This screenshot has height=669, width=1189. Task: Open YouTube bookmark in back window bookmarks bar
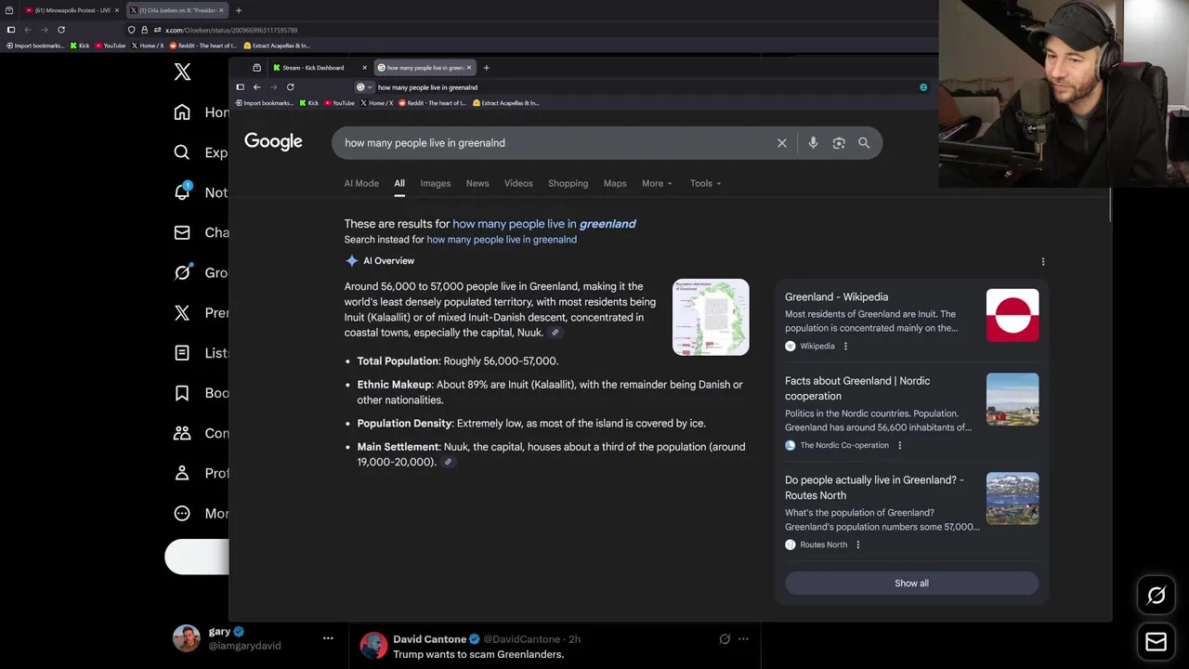pos(110,46)
